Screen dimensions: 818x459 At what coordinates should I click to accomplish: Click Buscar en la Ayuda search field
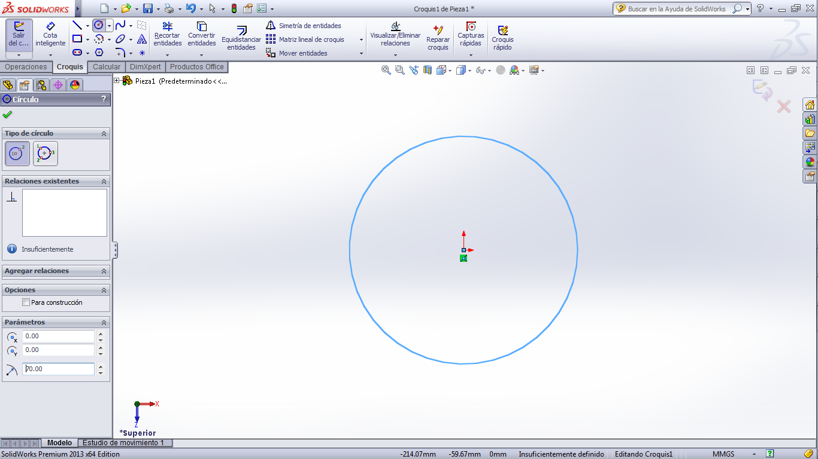677,9
